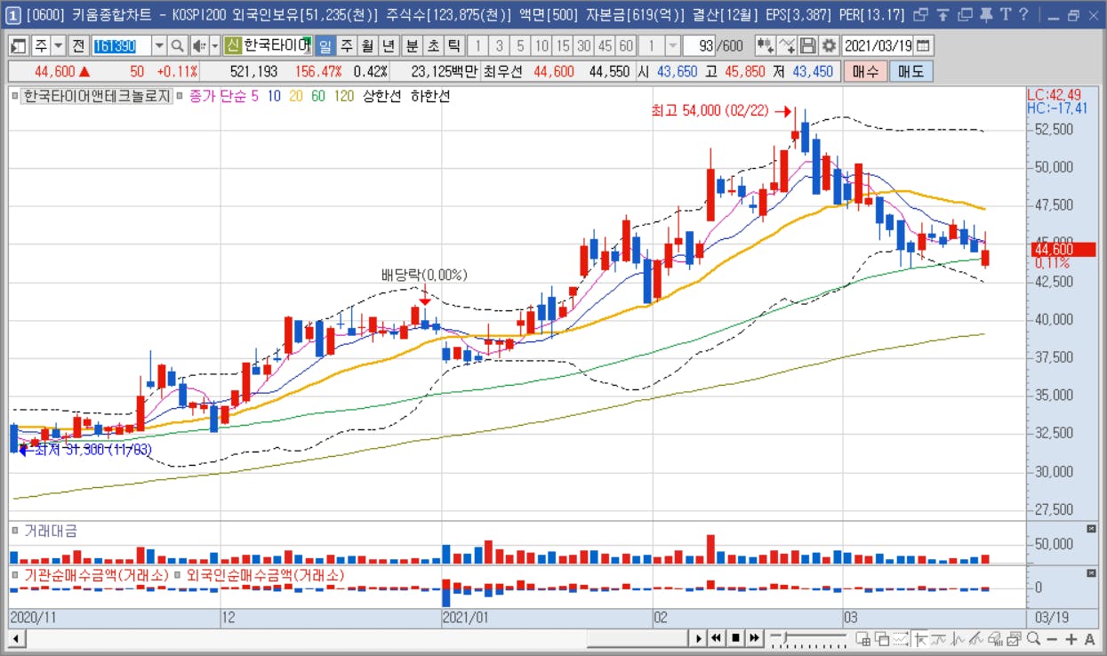Viewport: 1107px width, 656px height.
Task: Expand the stock code dropdown arrow
Action: (159, 45)
